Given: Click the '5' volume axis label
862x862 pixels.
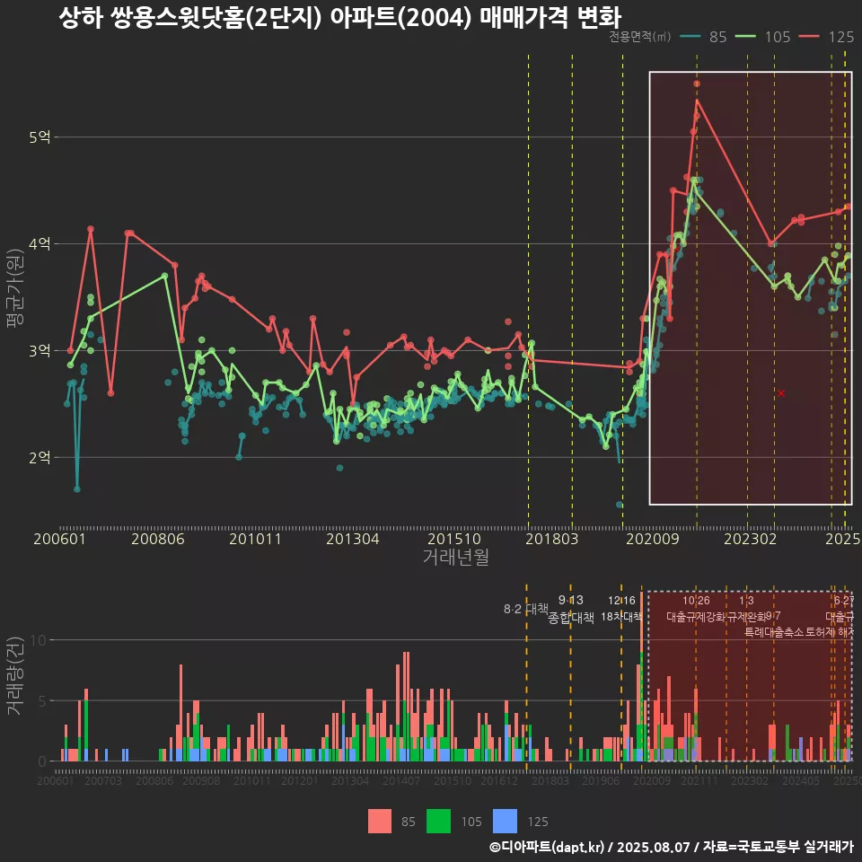Looking at the screenshot, I should (42, 701).
